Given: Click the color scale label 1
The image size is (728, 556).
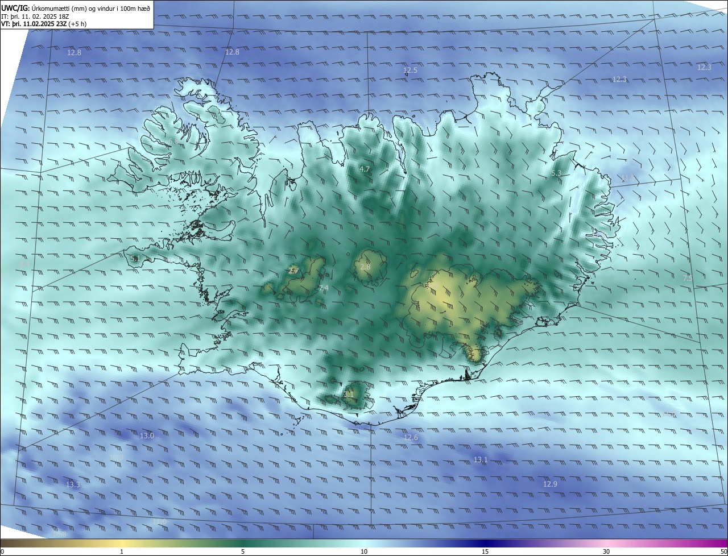Looking at the screenshot, I should pyautogui.click(x=122, y=551).
